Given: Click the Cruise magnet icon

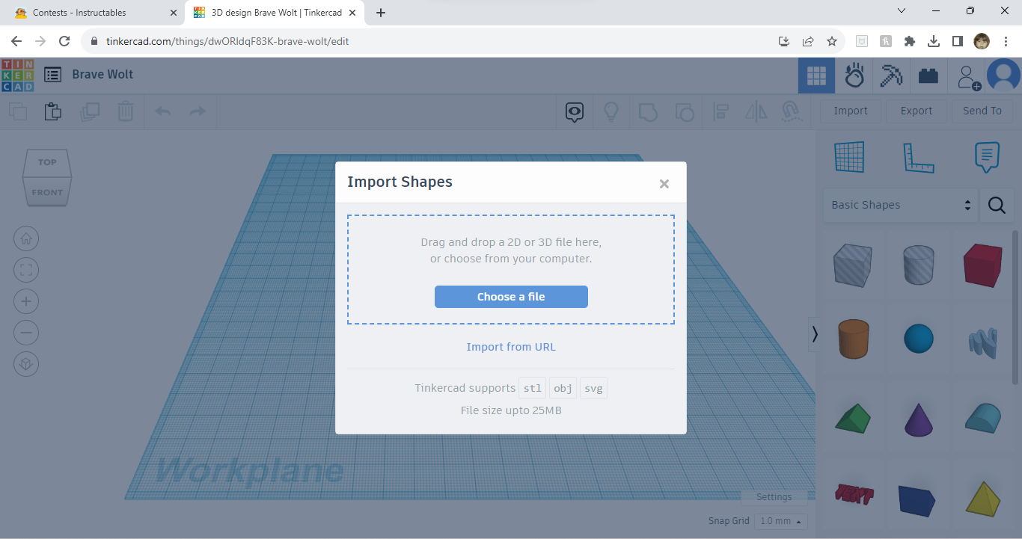Looking at the screenshot, I should tap(792, 112).
